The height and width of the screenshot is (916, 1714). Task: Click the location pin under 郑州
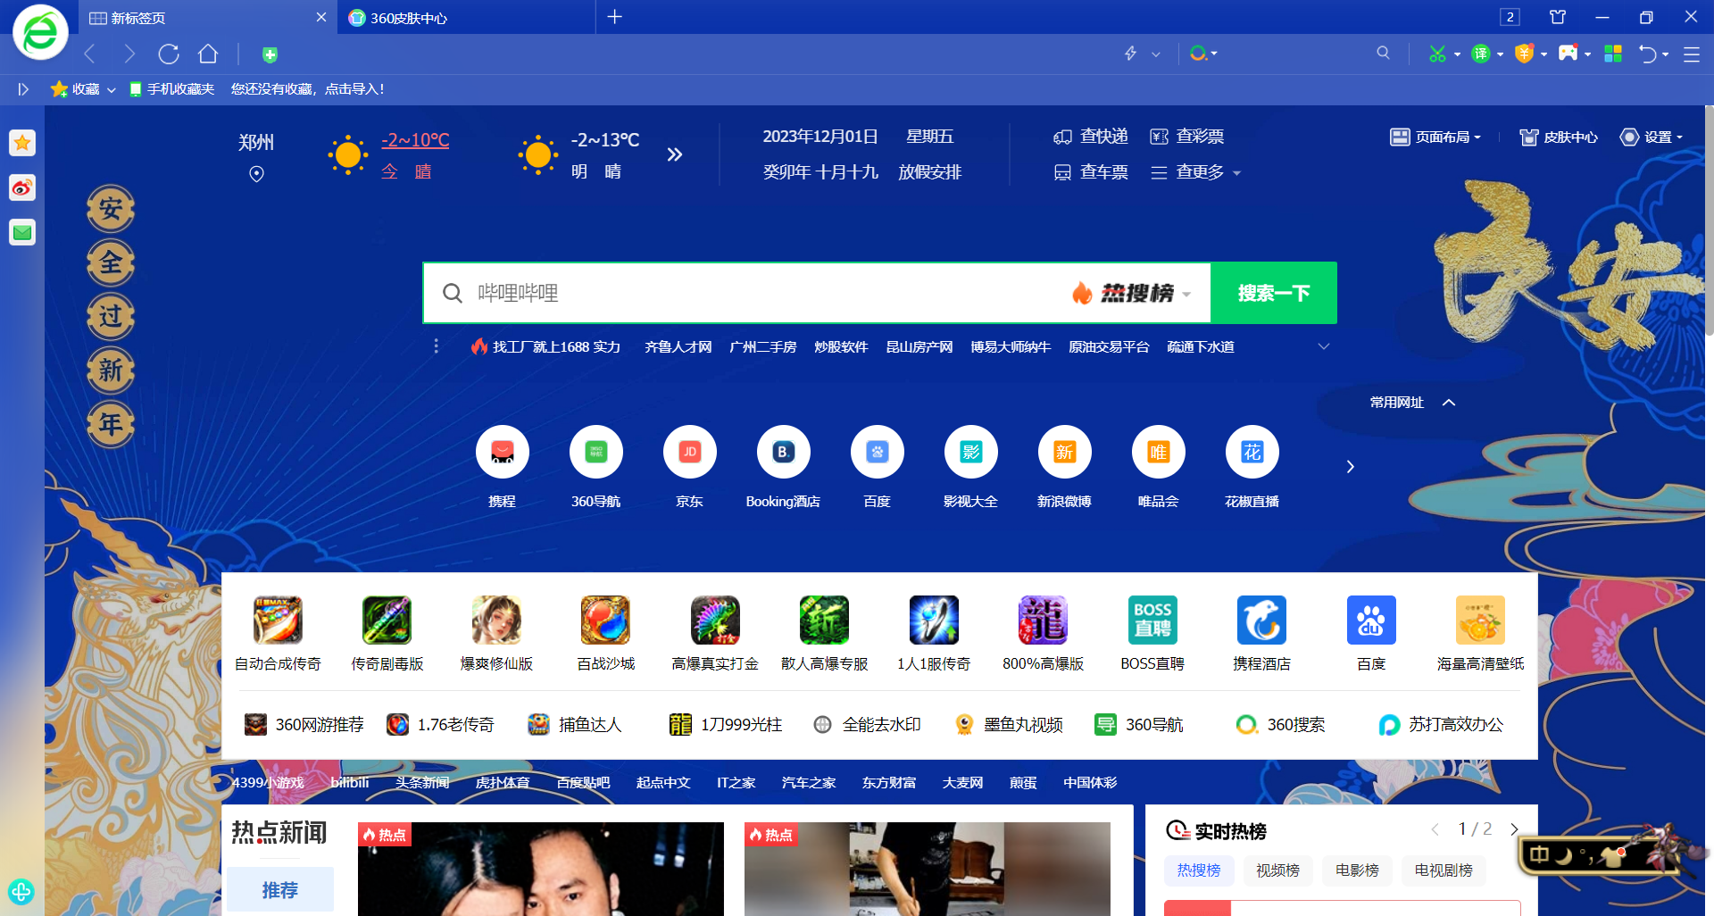pyautogui.click(x=256, y=174)
